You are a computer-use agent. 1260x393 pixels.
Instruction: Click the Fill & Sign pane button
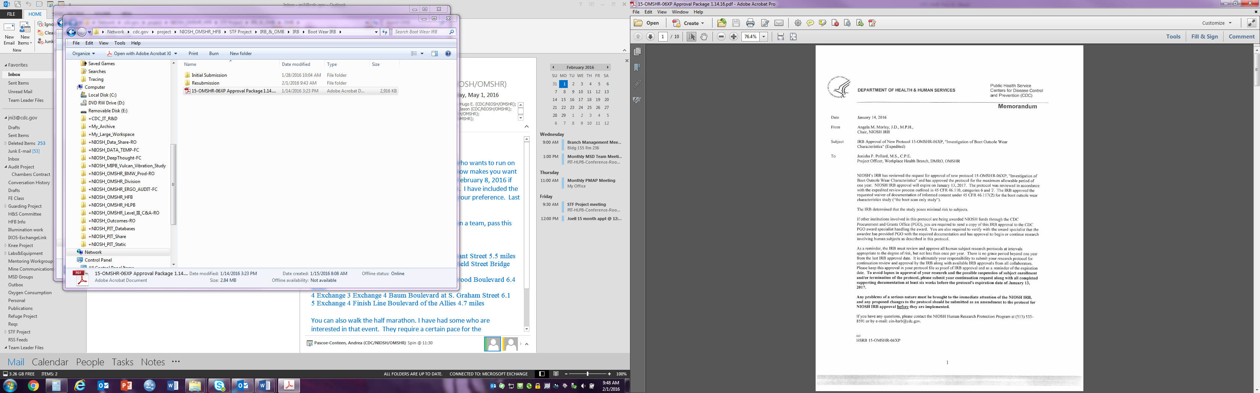click(1204, 37)
